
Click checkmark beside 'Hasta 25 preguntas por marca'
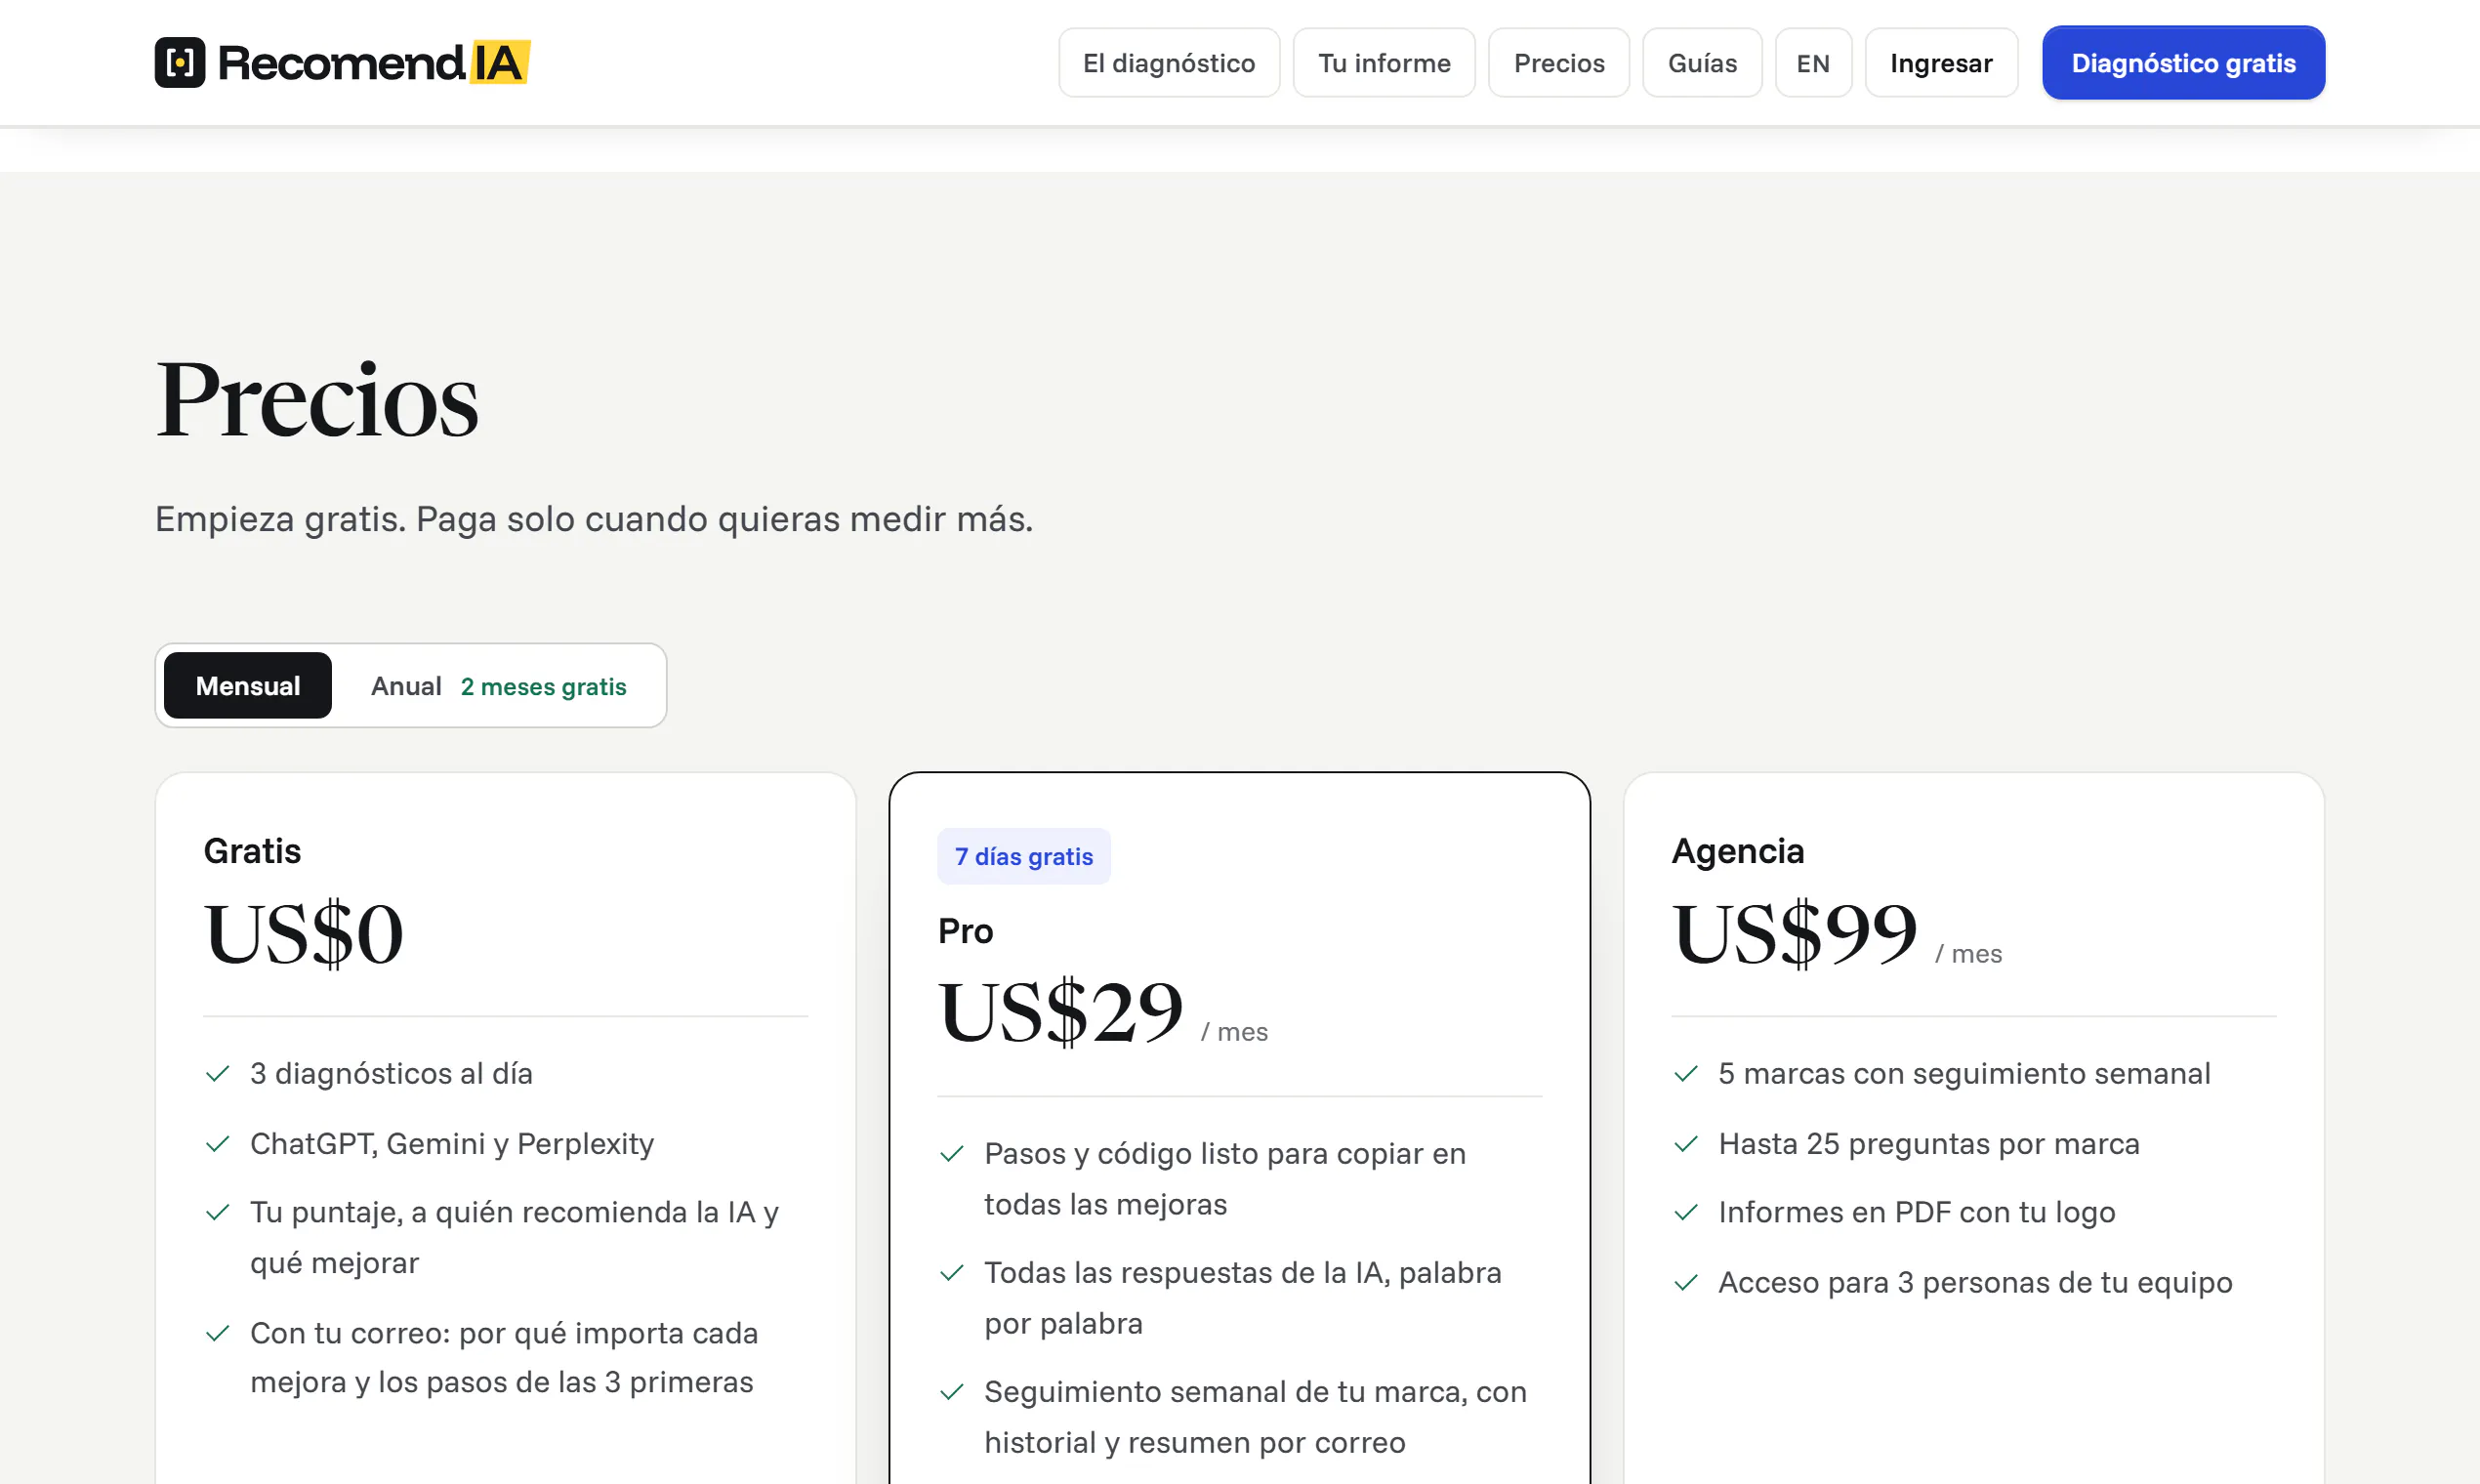[x=1685, y=1144]
